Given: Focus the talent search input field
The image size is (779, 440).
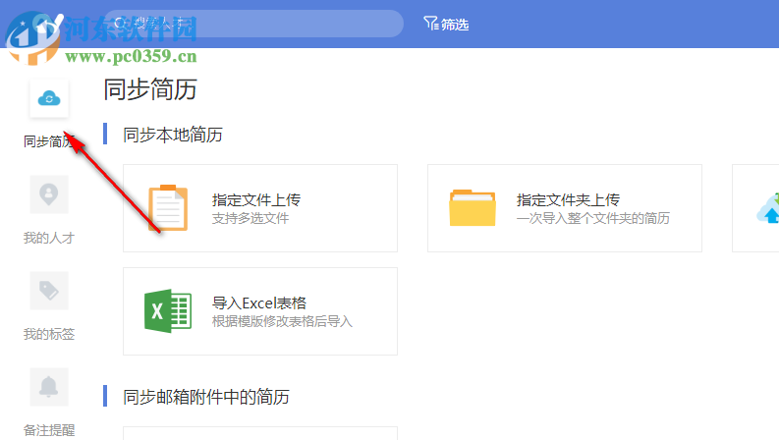Looking at the screenshot, I should coord(253,24).
